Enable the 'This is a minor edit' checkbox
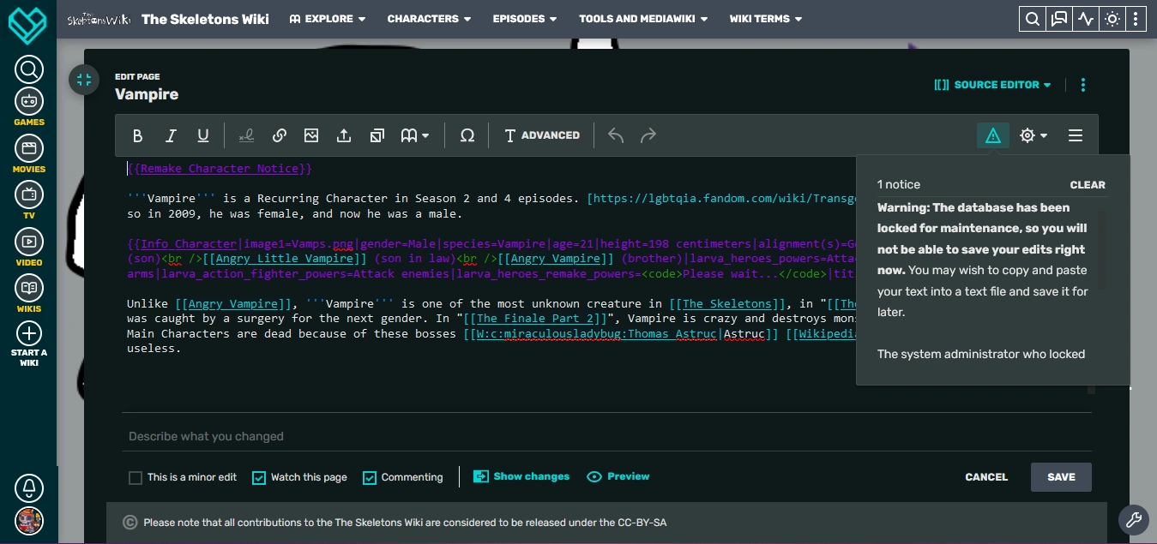The height and width of the screenshot is (544, 1157). tap(136, 477)
